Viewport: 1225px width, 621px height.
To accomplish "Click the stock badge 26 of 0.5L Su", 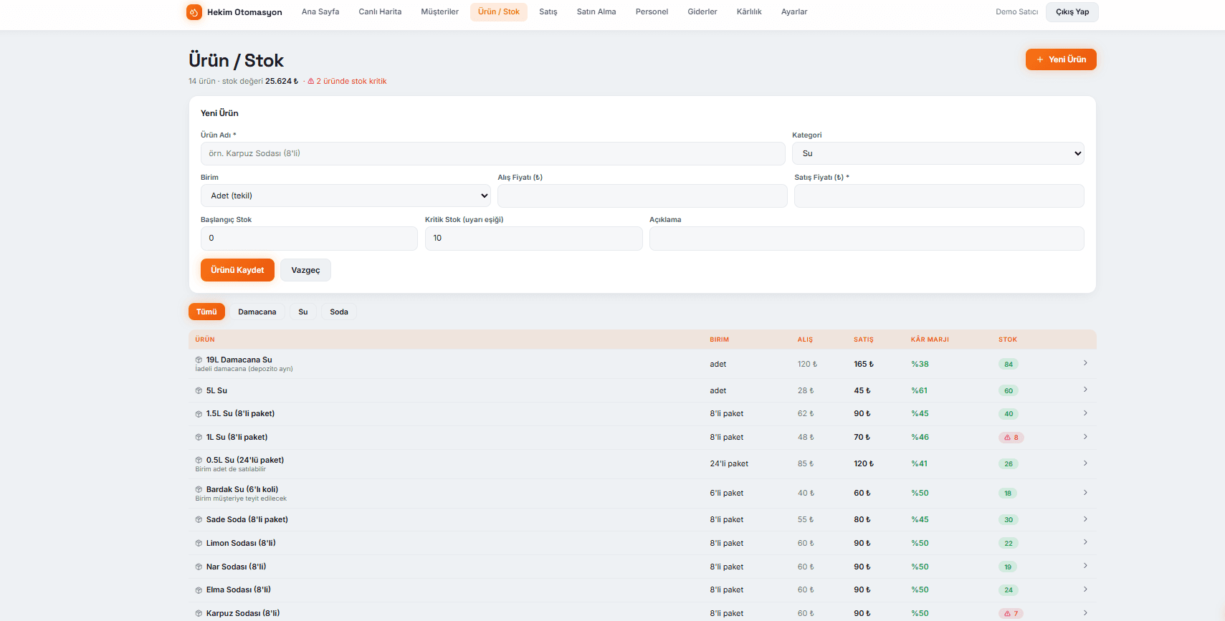I will [x=1009, y=464].
